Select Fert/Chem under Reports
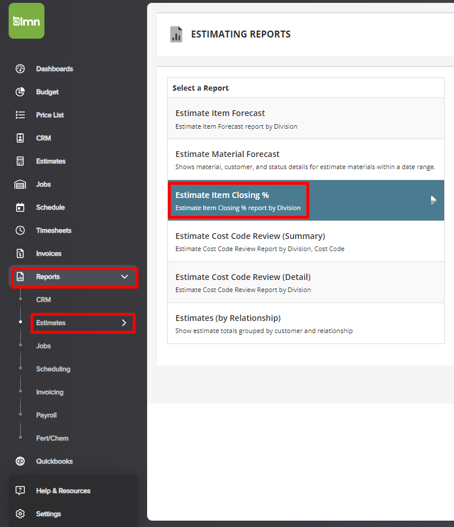Viewport: 454px width, 527px height. tap(52, 438)
